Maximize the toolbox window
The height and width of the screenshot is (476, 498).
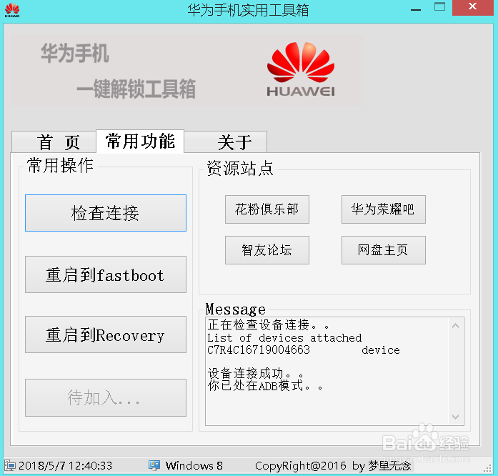[x=439, y=8]
